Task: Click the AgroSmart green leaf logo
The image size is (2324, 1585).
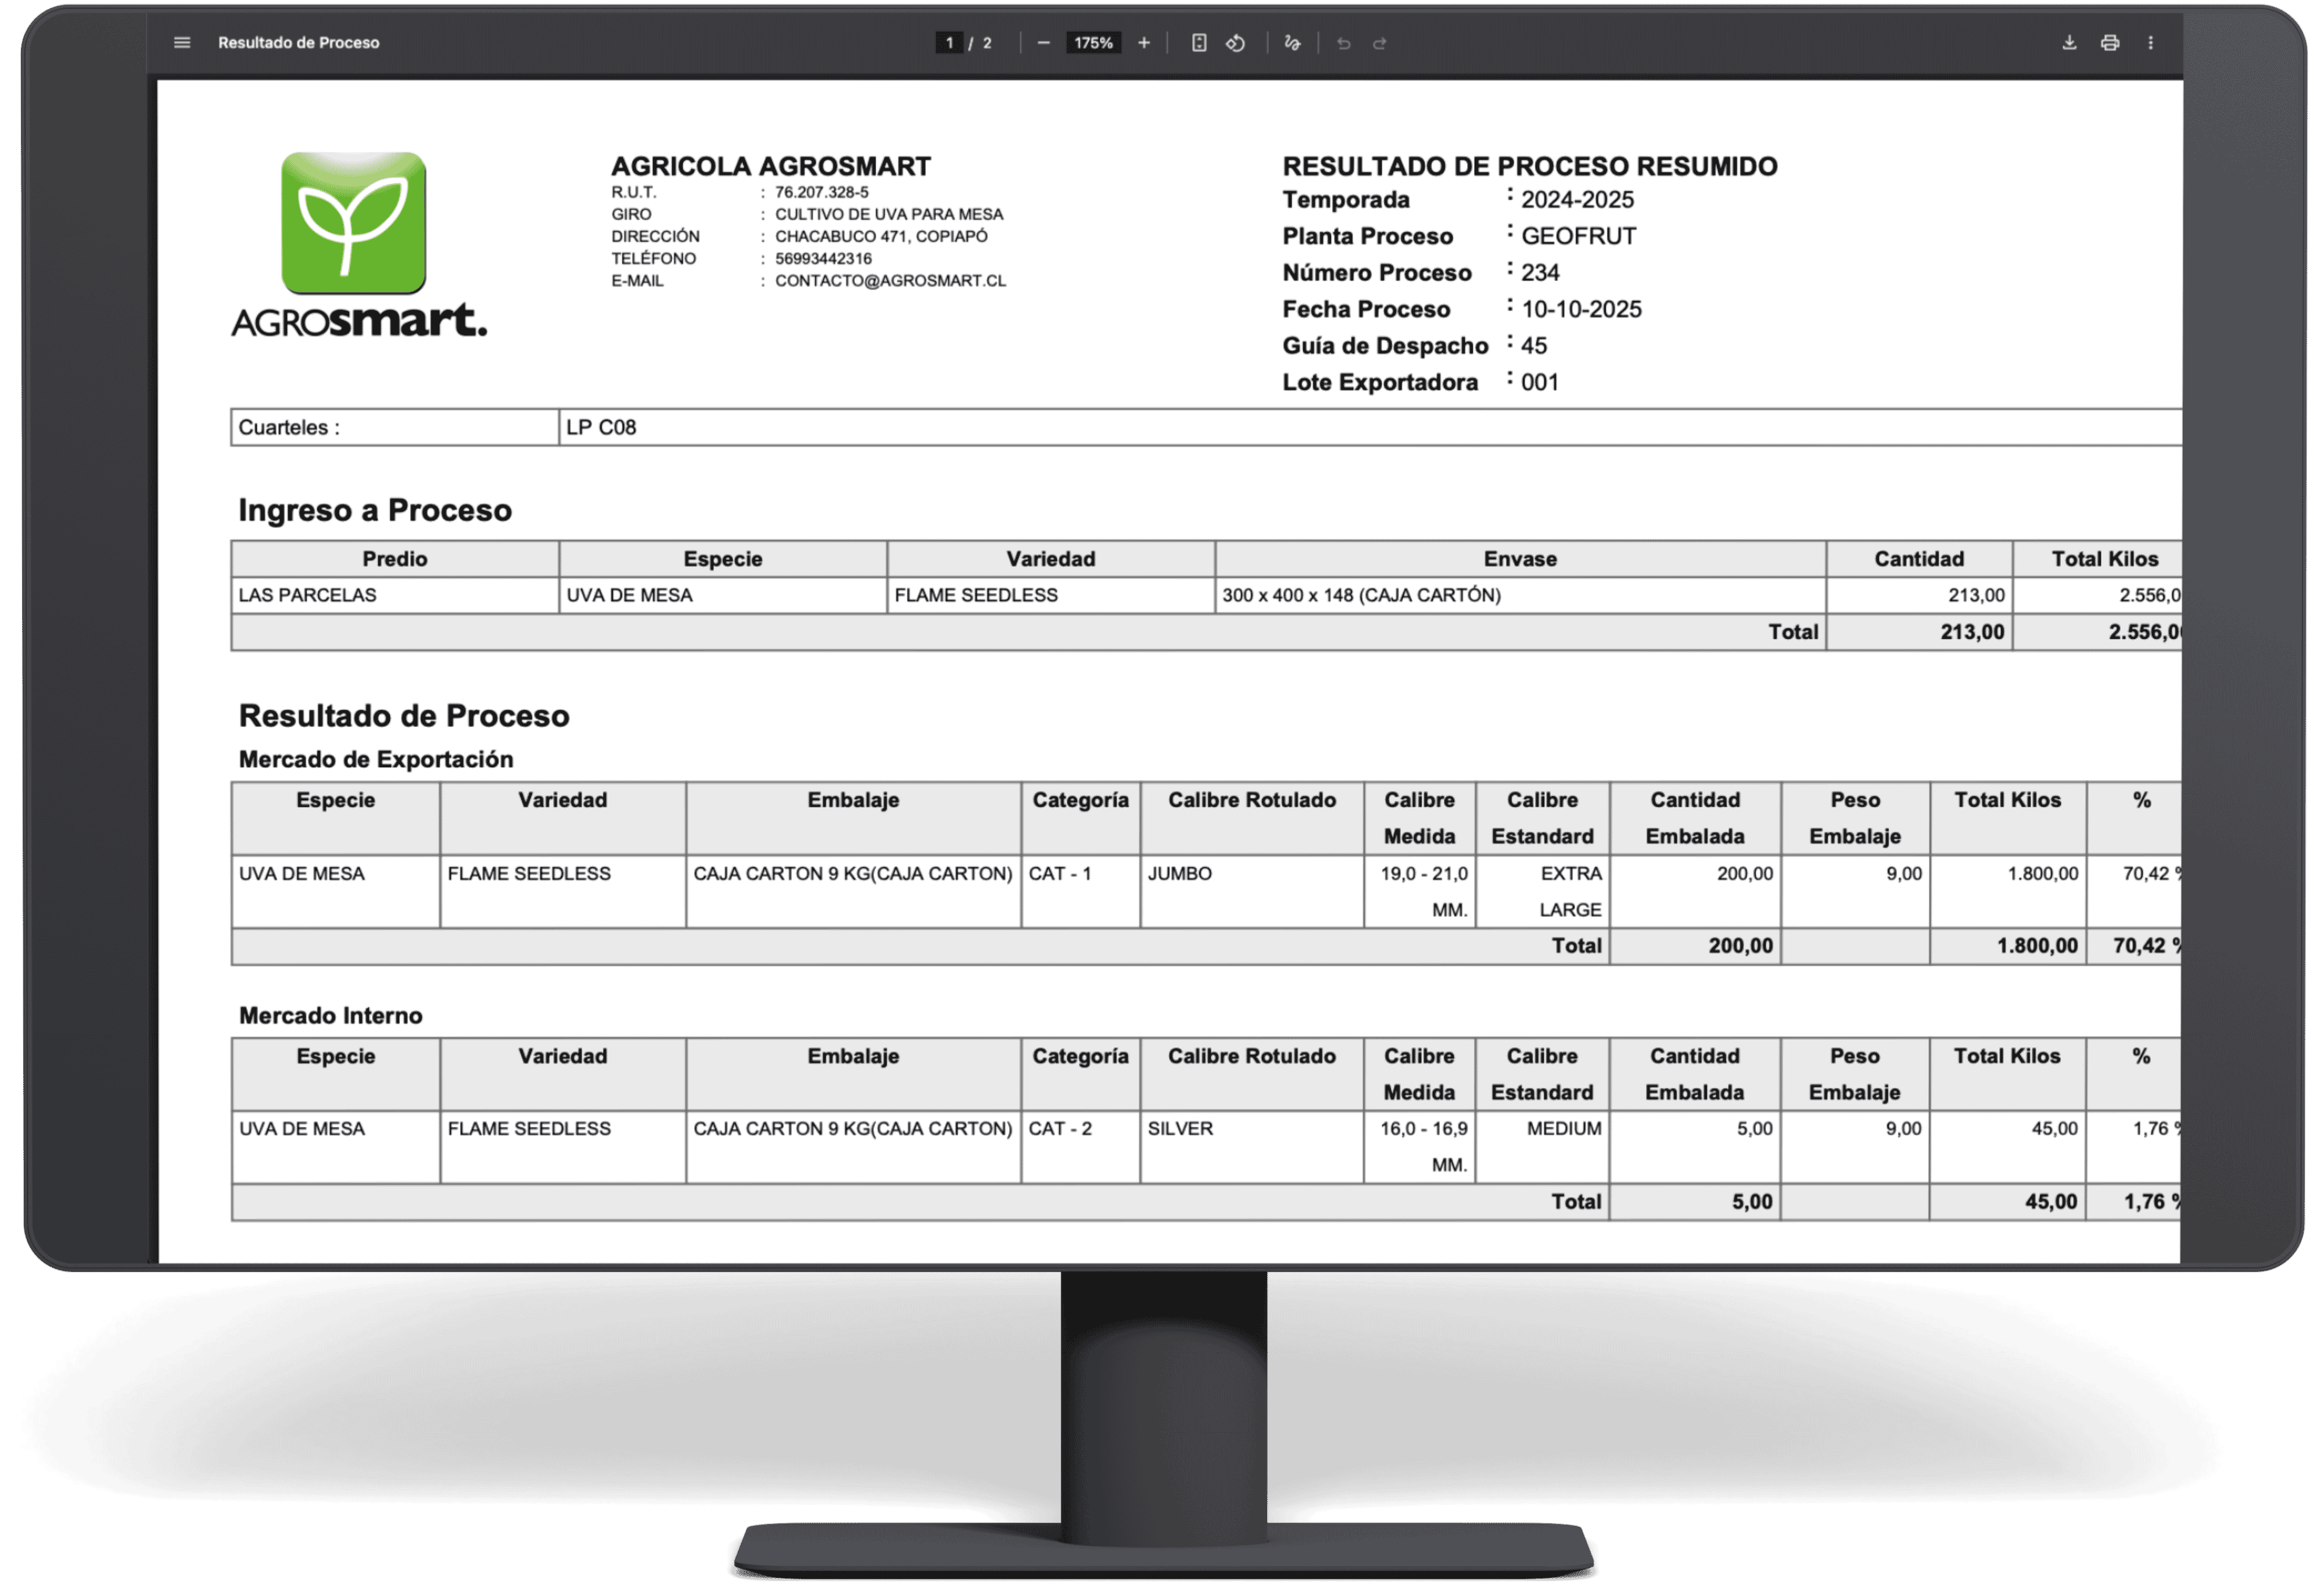Action: (x=353, y=223)
